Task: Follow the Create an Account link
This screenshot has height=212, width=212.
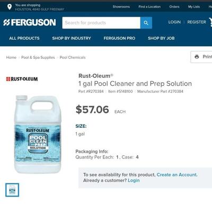Action: tap(177, 175)
